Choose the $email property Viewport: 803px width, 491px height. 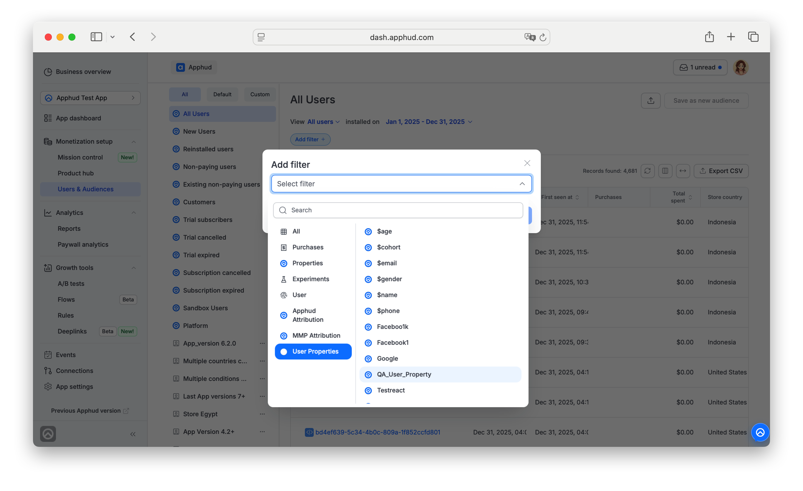(x=440, y=263)
